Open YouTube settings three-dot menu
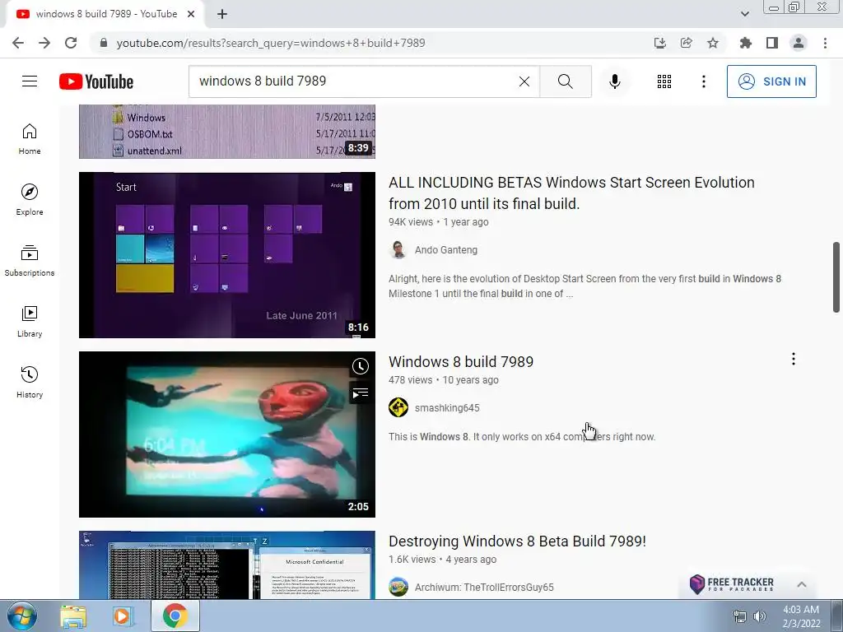Image resolution: width=843 pixels, height=632 pixels. coord(703,81)
